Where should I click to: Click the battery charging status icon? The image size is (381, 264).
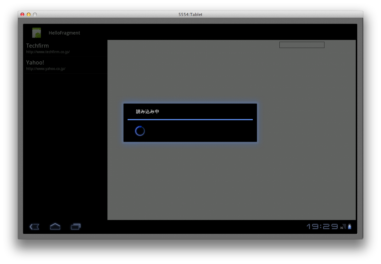(350, 227)
